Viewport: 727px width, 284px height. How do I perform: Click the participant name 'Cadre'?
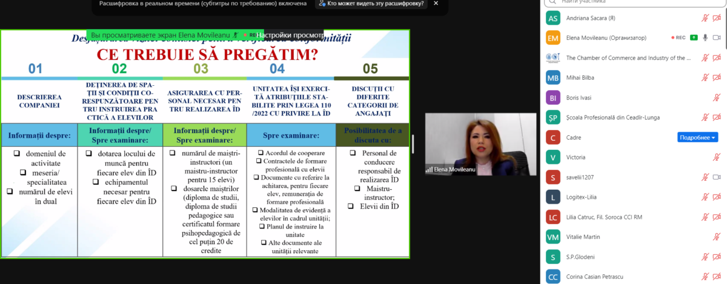point(574,137)
